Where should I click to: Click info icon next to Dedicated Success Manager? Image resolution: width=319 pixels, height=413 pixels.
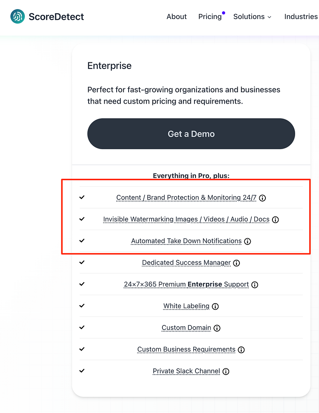tap(237, 263)
